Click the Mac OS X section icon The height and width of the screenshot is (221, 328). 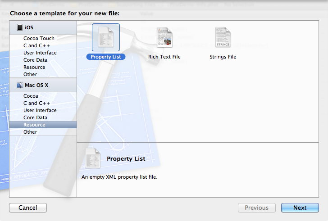[x=20, y=85]
